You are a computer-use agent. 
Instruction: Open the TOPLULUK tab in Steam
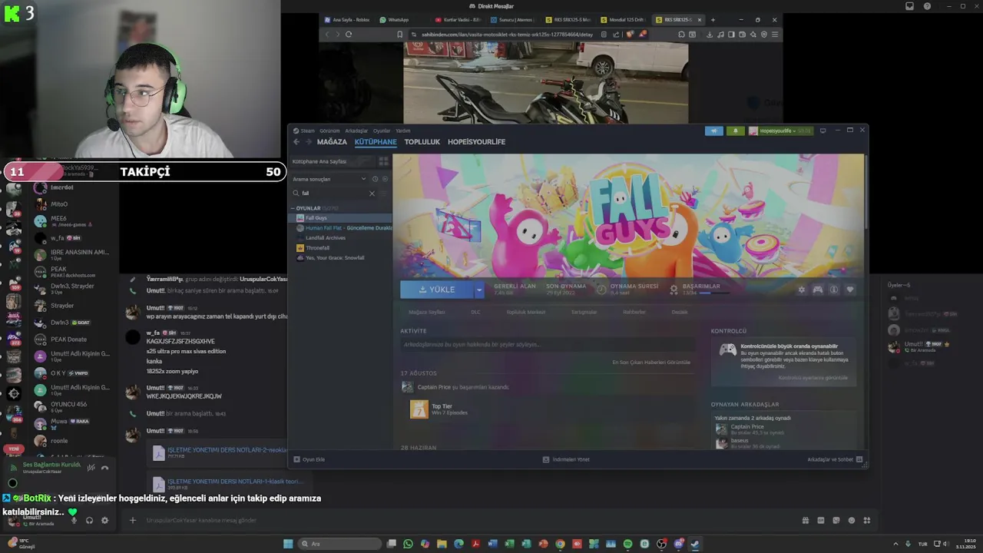[x=422, y=142]
